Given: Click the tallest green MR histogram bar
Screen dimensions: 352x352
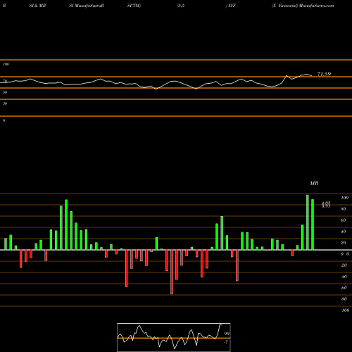Looking at the screenshot, I should [x=308, y=222].
